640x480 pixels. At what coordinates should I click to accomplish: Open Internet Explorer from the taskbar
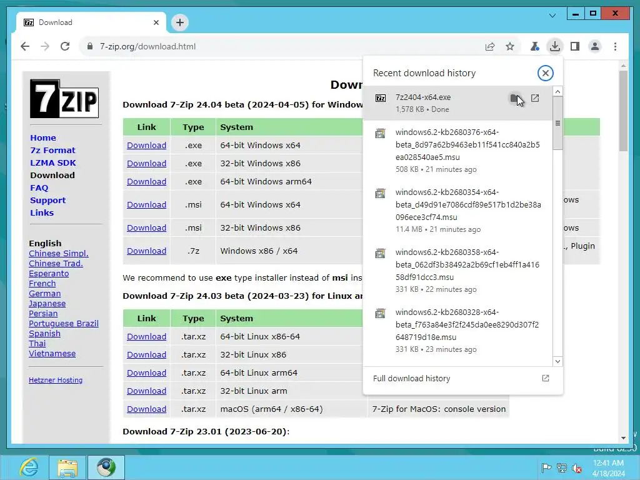[x=29, y=467]
